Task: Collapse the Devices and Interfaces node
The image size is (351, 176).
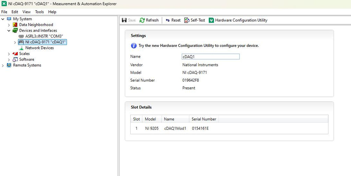Action: click(x=9, y=30)
